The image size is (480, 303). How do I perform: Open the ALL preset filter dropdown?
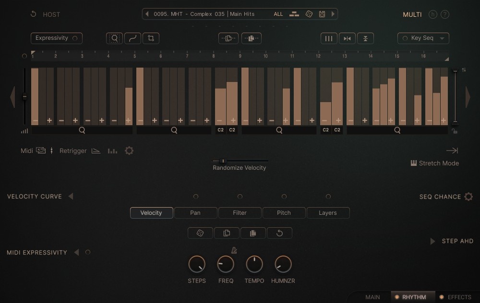click(x=278, y=14)
